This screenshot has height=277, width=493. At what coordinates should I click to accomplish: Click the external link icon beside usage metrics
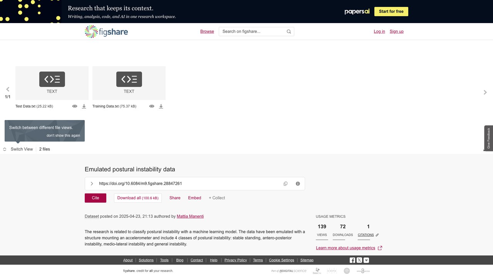click(x=380, y=248)
